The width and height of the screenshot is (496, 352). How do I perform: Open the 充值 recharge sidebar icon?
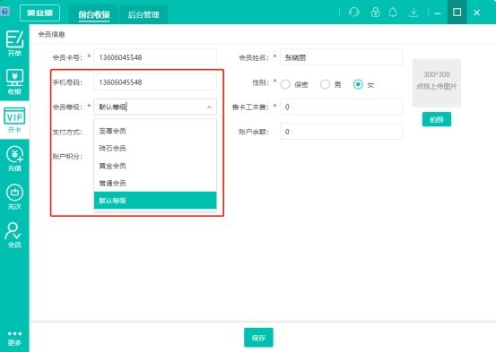coord(14,159)
